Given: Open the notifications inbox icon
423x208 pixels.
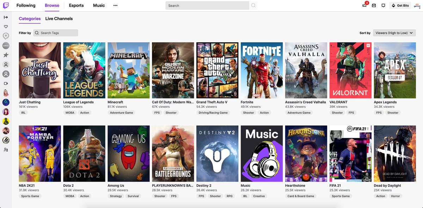Looking at the screenshot, I should pyautogui.click(x=374, y=6).
